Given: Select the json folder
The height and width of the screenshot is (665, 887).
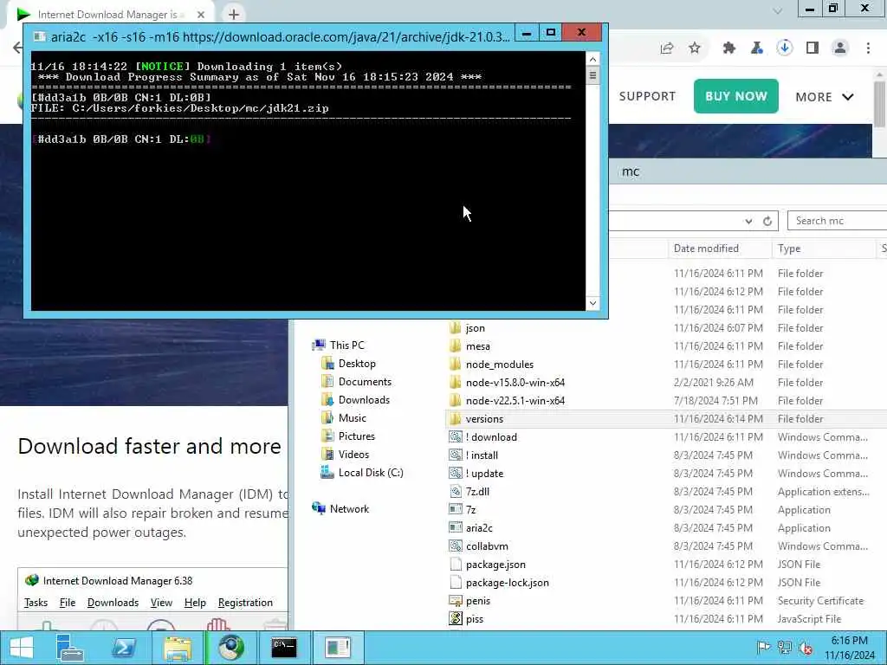Looking at the screenshot, I should 475,328.
